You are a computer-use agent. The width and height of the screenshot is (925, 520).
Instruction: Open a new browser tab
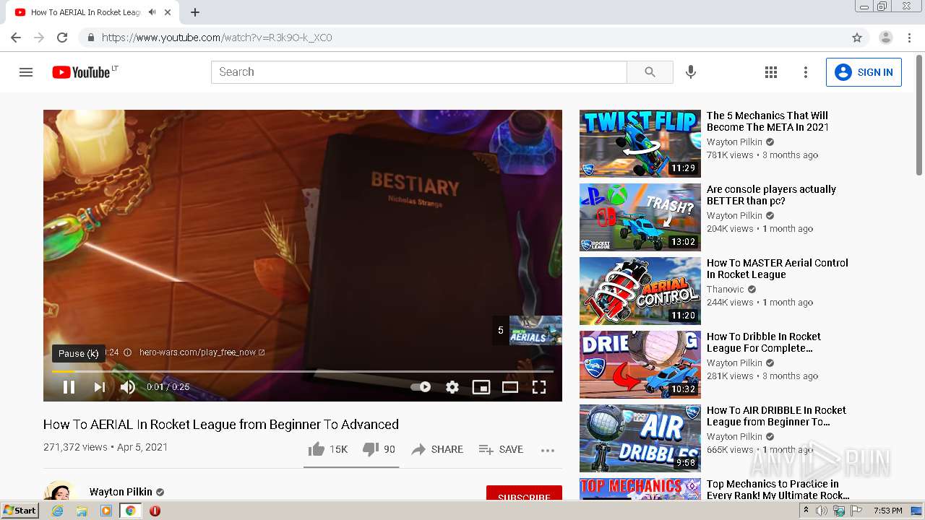coord(195,12)
